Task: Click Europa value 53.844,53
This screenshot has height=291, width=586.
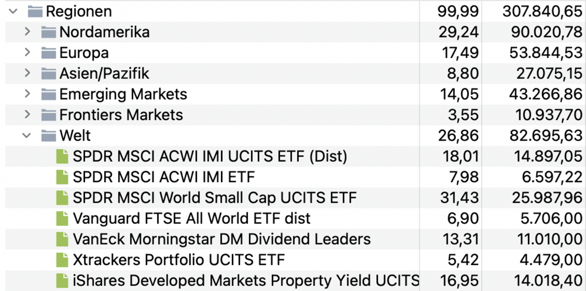Action: click(542, 53)
